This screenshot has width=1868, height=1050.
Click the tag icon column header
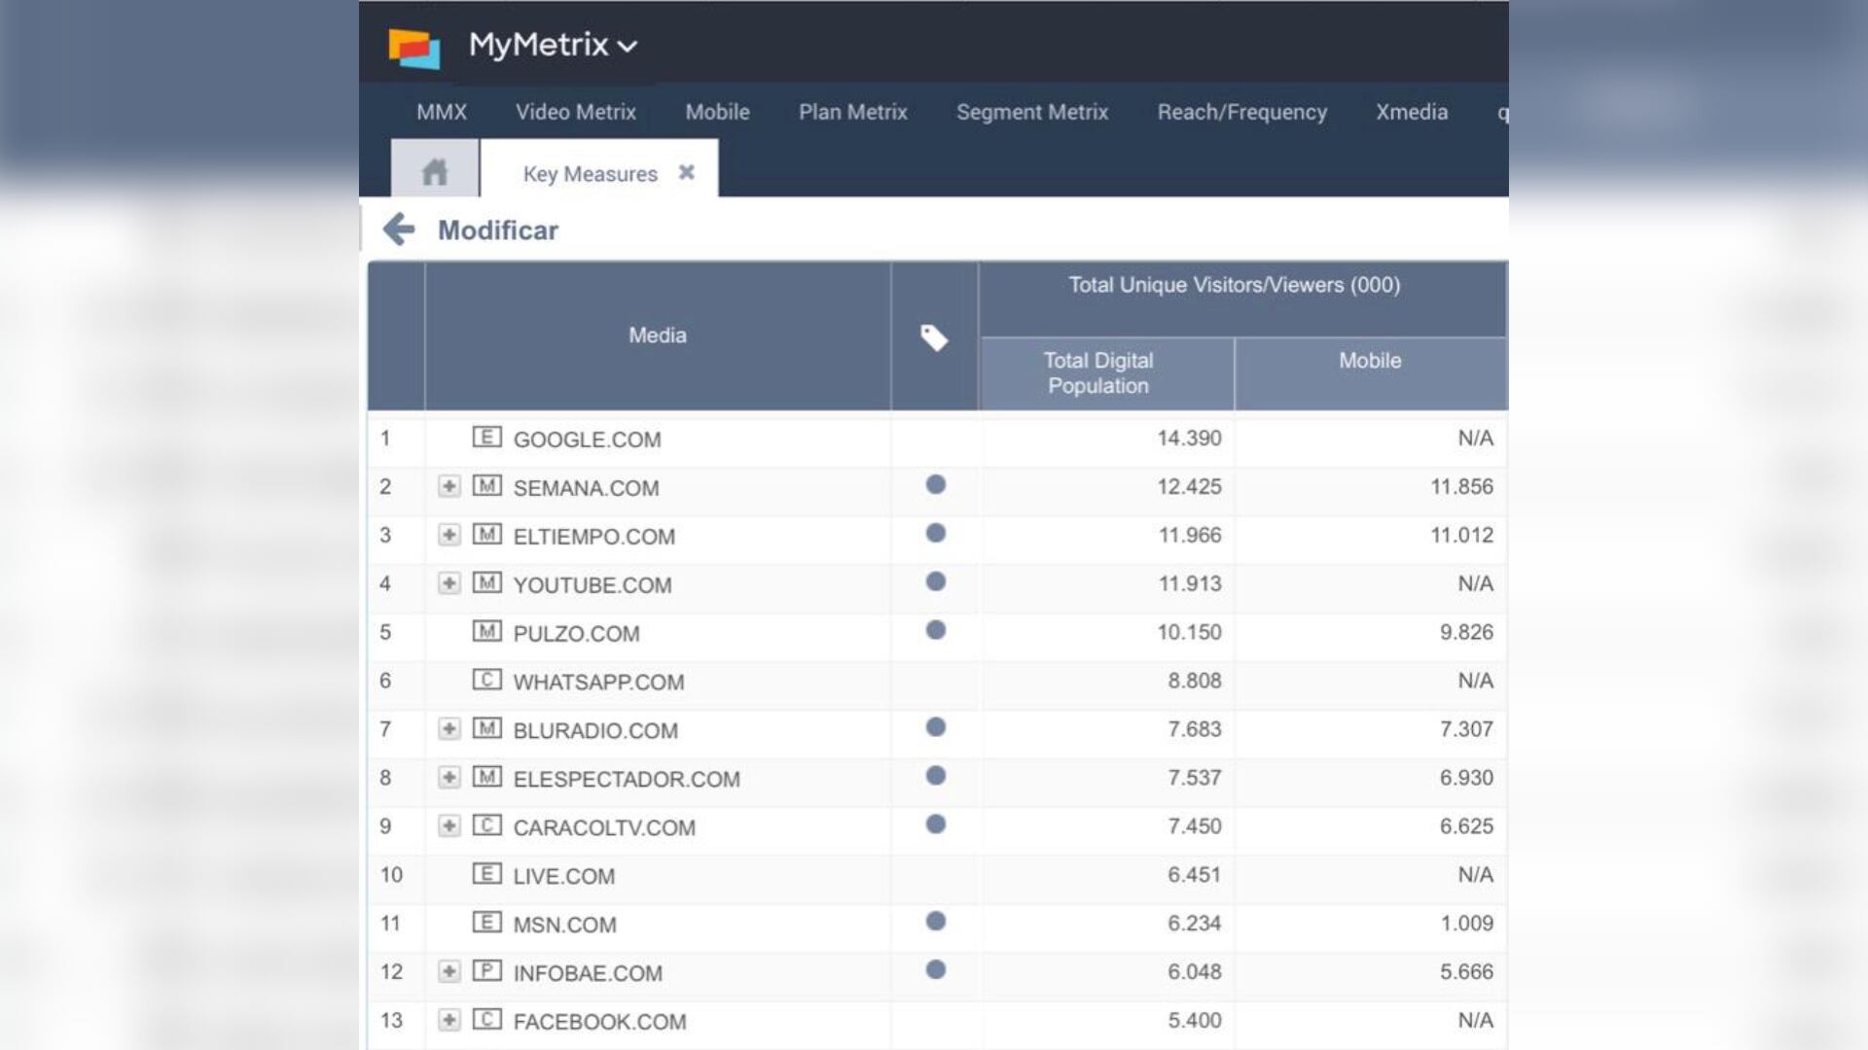click(933, 335)
